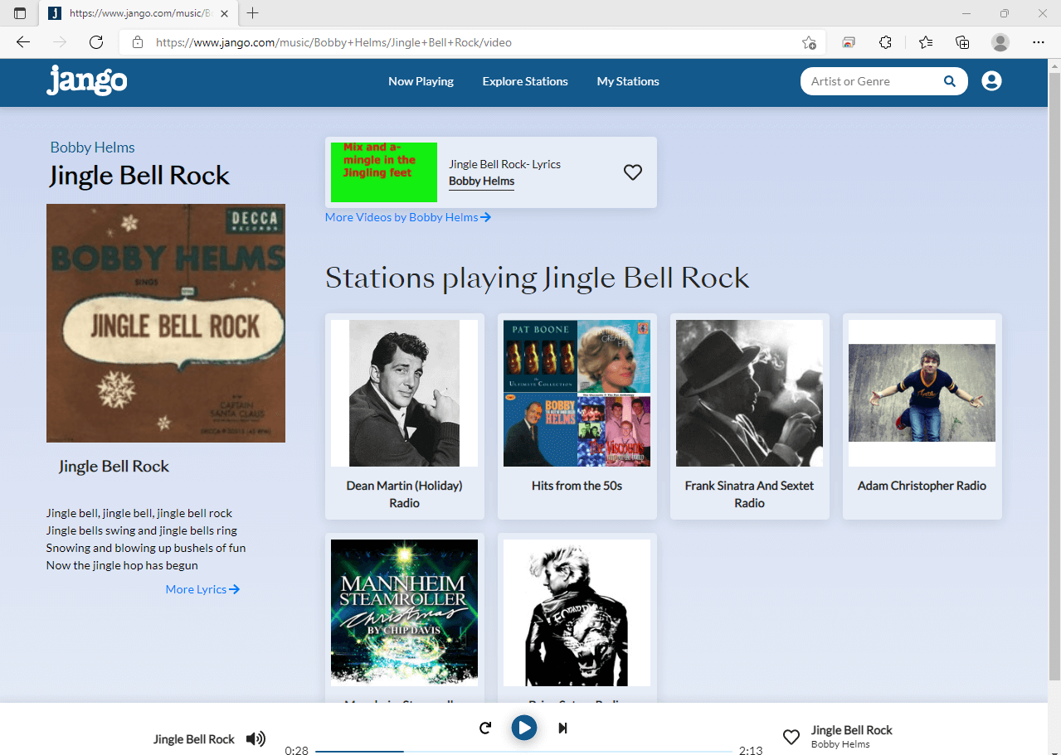
Task: Click lyric line 'Jingle bells swing and jingle bells ring'
Action: pos(141,530)
